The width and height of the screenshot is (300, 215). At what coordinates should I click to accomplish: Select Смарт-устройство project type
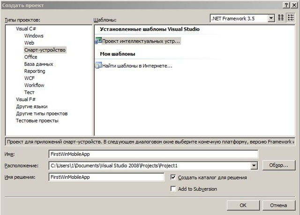click(x=45, y=50)
